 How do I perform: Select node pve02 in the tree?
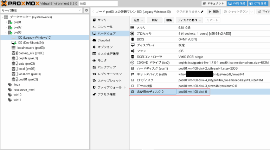[x=17, y=27]
